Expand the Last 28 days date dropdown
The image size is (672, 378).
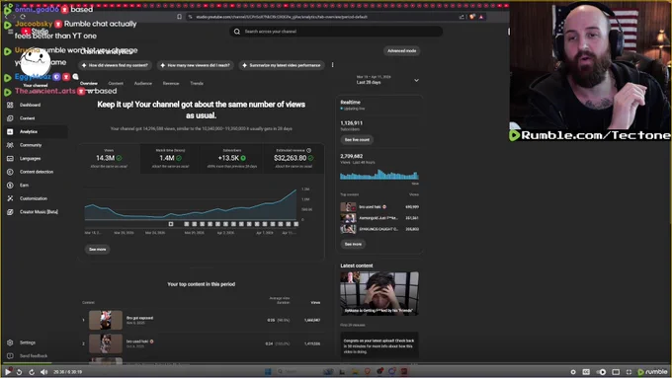387,80
